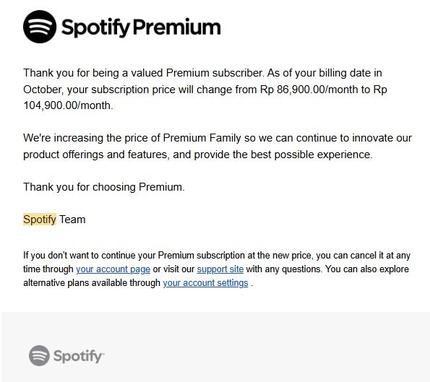Click the "Thank you for choosing Premium." line

click(104, 187)
